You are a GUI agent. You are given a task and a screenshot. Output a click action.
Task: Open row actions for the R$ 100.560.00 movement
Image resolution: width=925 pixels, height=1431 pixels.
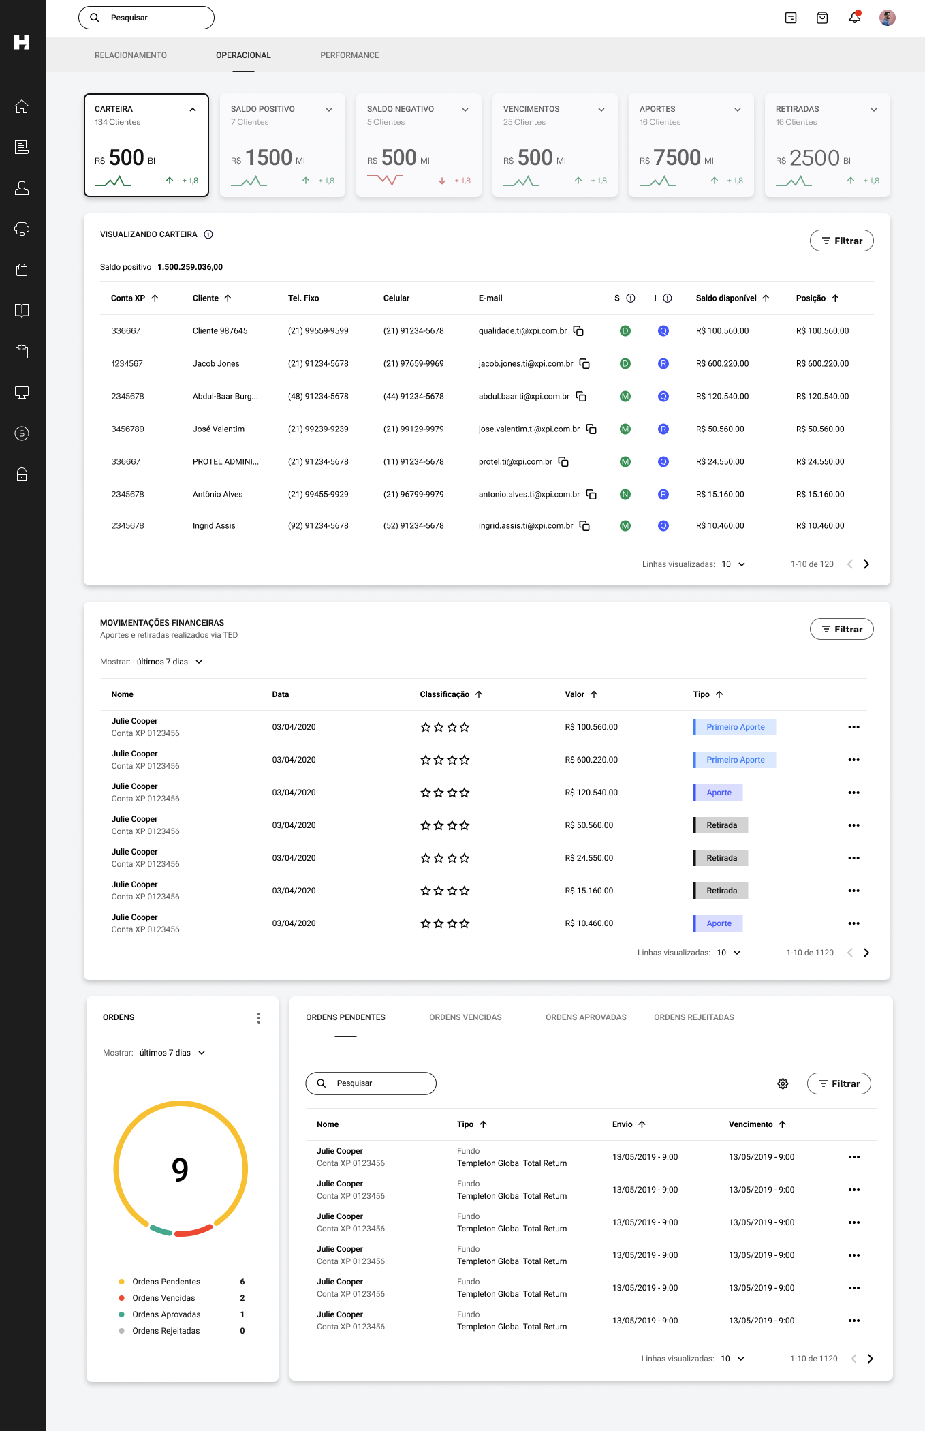pos(854,727)
